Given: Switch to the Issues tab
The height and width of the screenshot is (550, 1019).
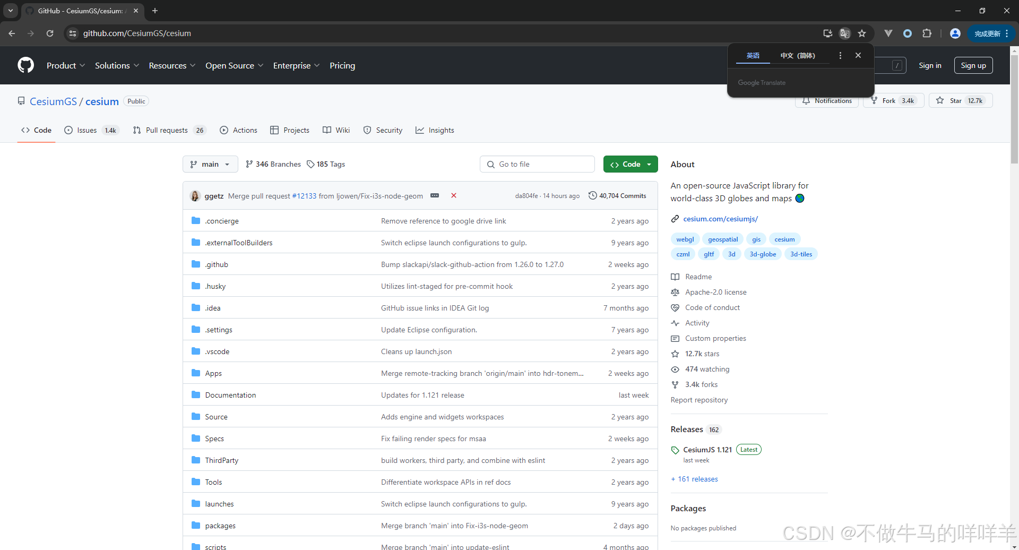Looking at the screenshot, I should click(x=91, y=130).
